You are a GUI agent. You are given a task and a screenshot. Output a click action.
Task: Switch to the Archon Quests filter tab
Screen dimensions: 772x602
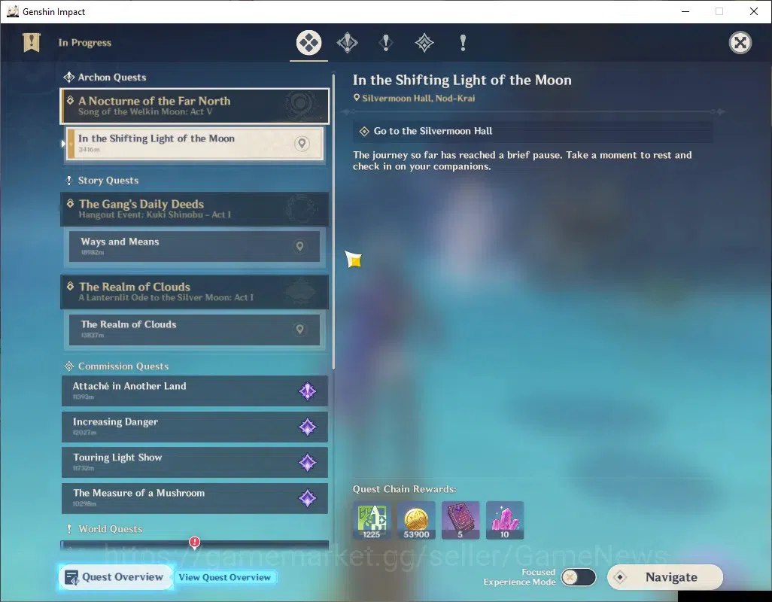point(347,43)
